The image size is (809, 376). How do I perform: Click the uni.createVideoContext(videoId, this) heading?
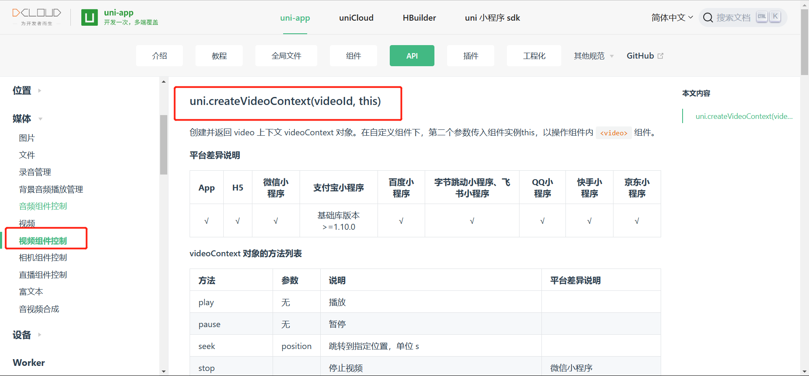point(285,101)
